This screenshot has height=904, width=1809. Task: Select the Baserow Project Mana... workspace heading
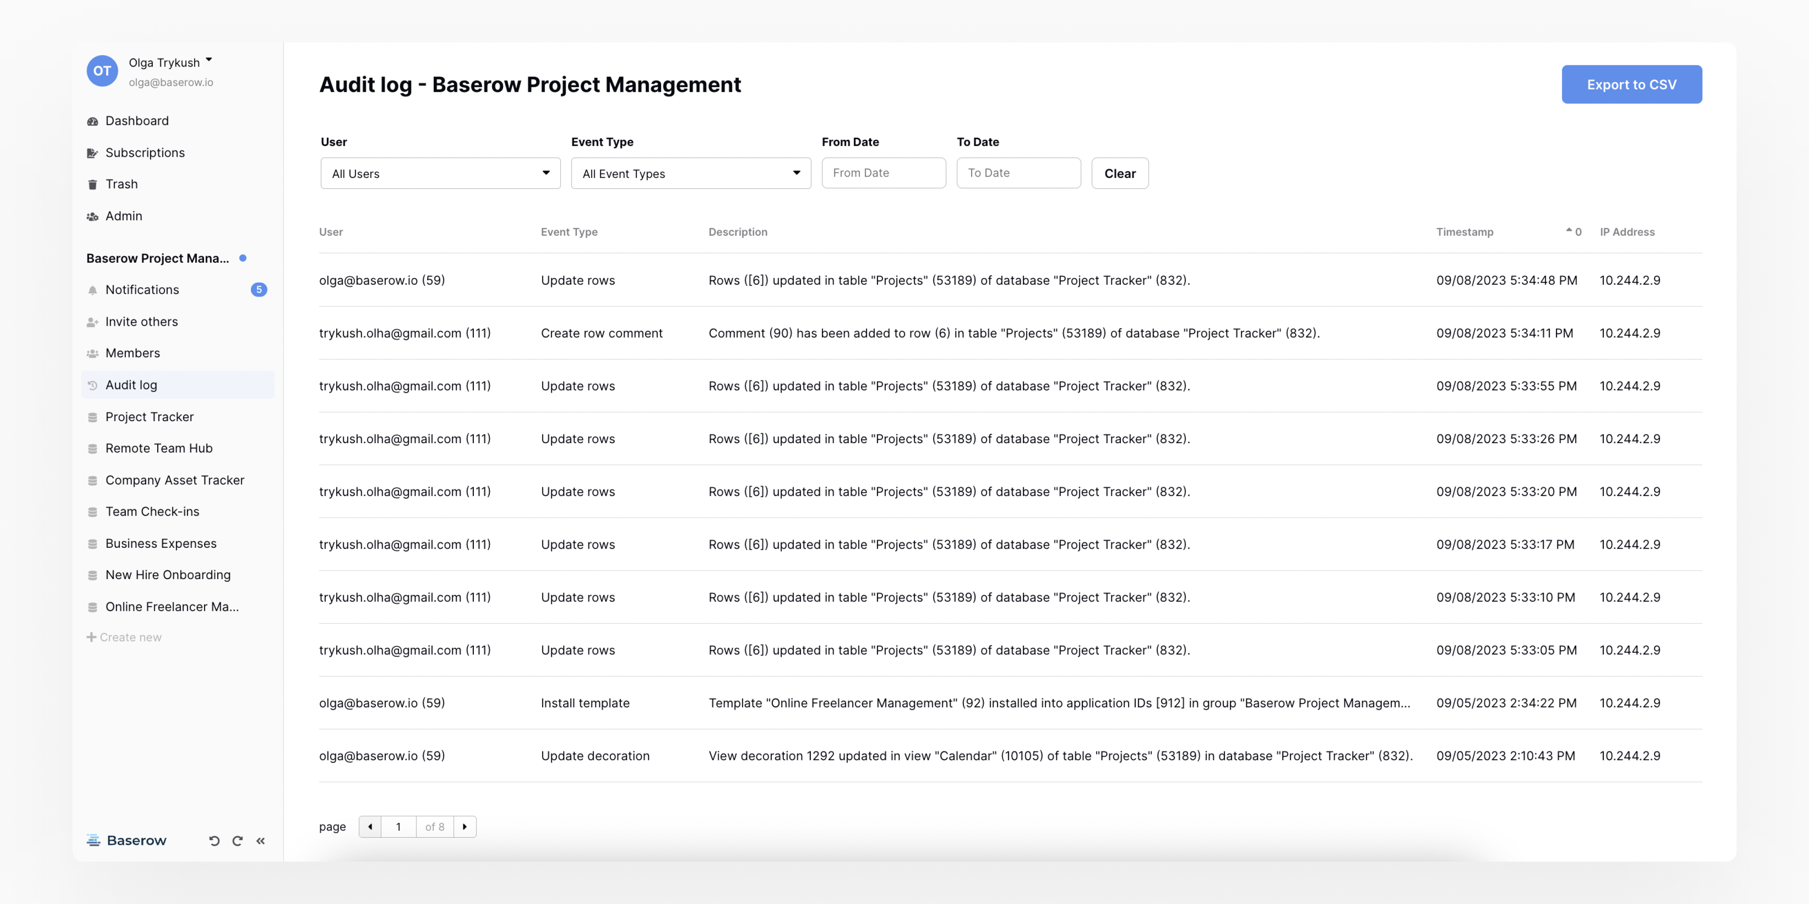click(157, 258)
